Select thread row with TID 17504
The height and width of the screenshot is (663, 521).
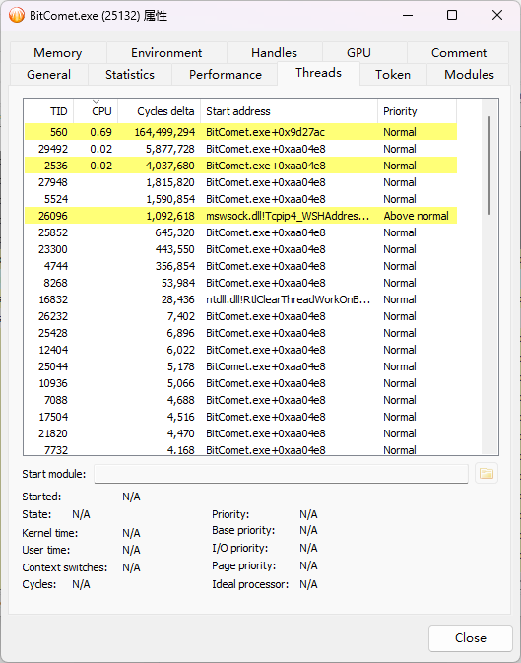pyautogui.click(x=240, y=417)
